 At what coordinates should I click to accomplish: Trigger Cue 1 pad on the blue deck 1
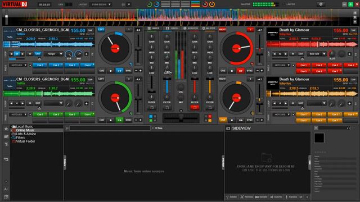pyautogui.click(x=40, y=65)
